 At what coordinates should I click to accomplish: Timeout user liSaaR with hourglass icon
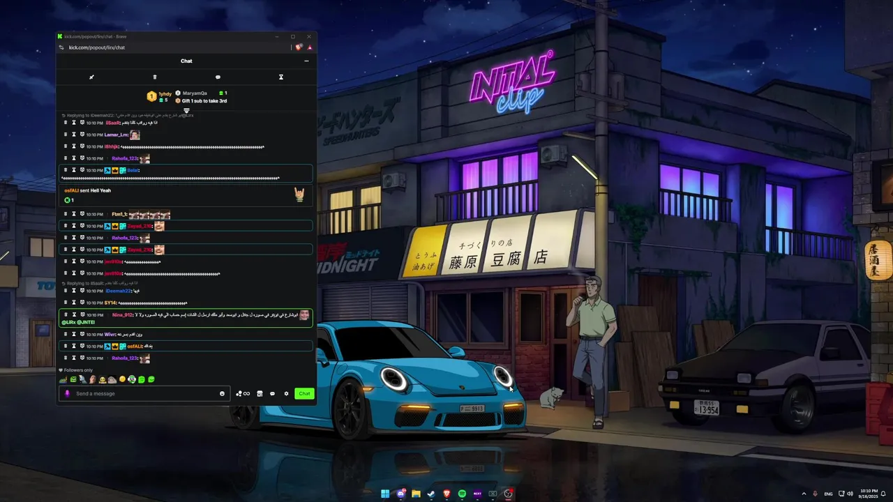74,123
